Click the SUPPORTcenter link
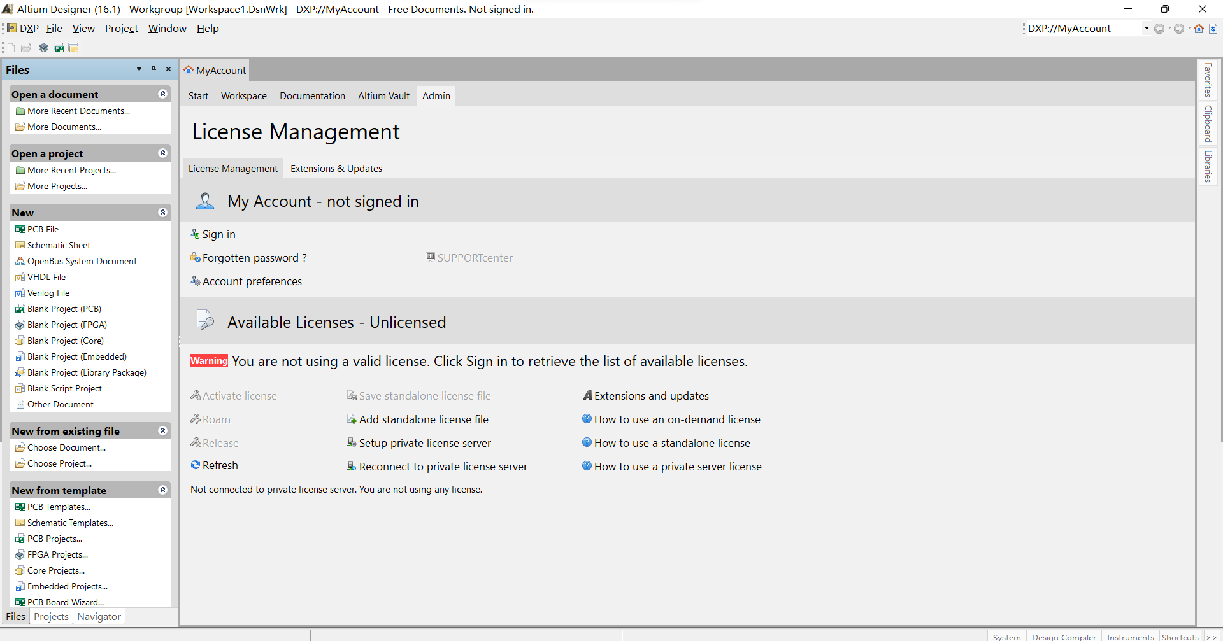This screenshot has width=1223, height=641. pos(469,258)
